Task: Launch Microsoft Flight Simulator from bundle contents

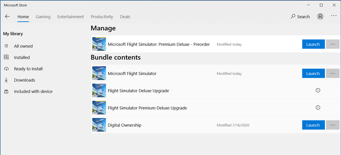Action: 313,73
